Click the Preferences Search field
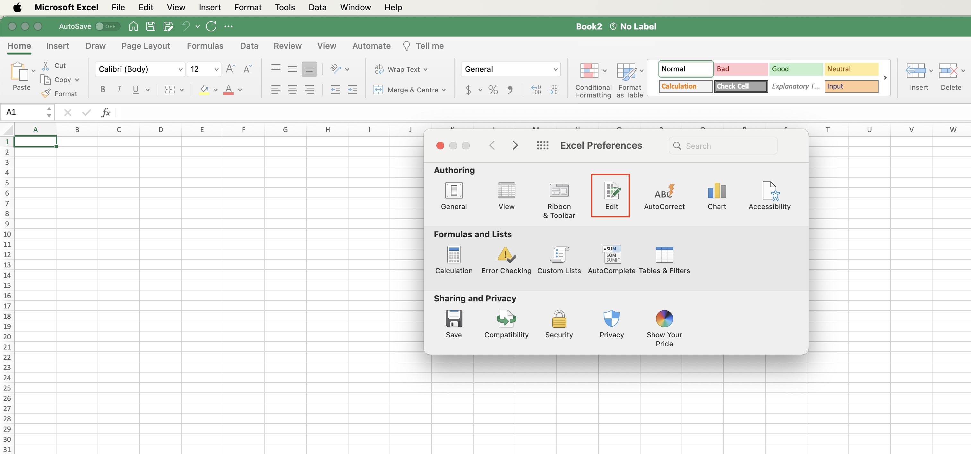 click(x=723, y=146)
